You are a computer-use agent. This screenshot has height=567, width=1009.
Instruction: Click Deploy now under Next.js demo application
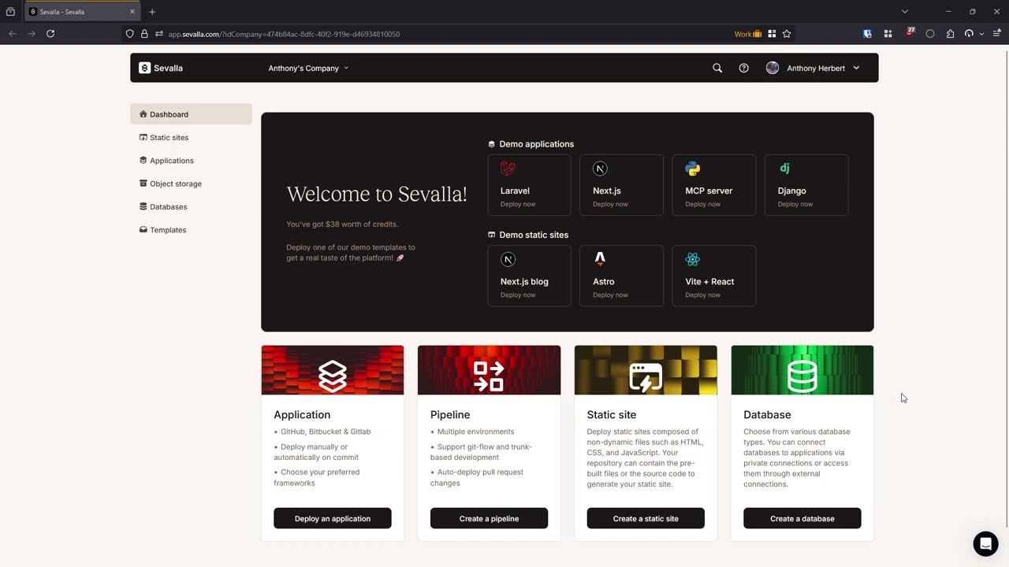pyautogui.click(x=610, y=204)
